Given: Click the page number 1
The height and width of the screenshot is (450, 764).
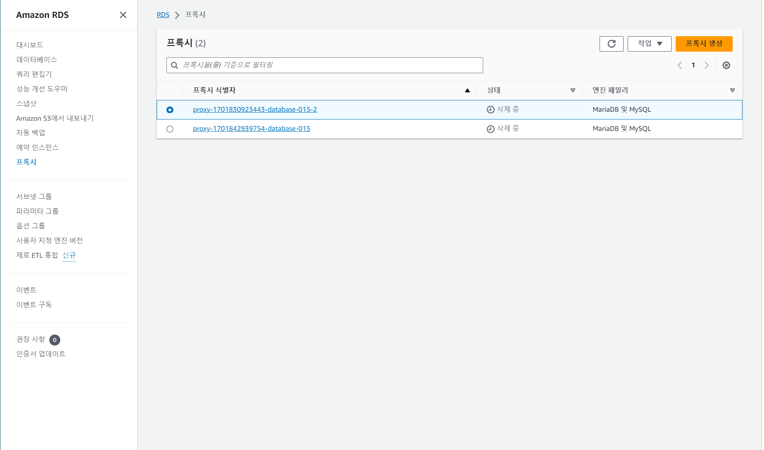Looking at the screenshot, I should point(693,65).
